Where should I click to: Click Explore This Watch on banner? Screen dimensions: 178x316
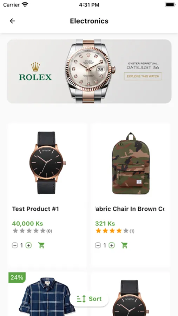tap(143, 76)
